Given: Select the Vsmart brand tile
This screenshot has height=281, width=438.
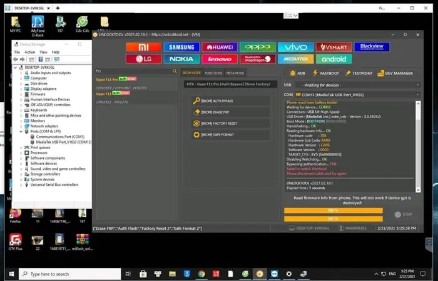Looking at the screenshot, I should [x=334, y=47].
